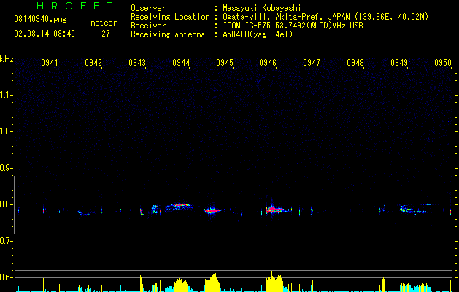Click the 0947 time marker
Viewport: 459px width, 292px height.
(x=312, y=62)
